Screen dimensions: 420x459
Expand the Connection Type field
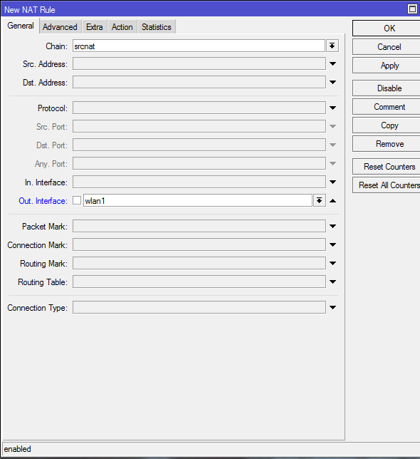point(332,307)
